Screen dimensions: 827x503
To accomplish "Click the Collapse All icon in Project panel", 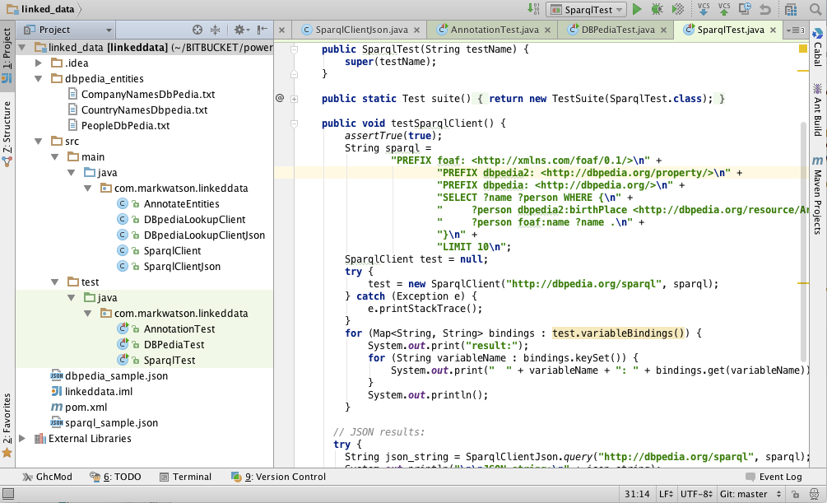I will pyautogui.click(x=216, y=29).
